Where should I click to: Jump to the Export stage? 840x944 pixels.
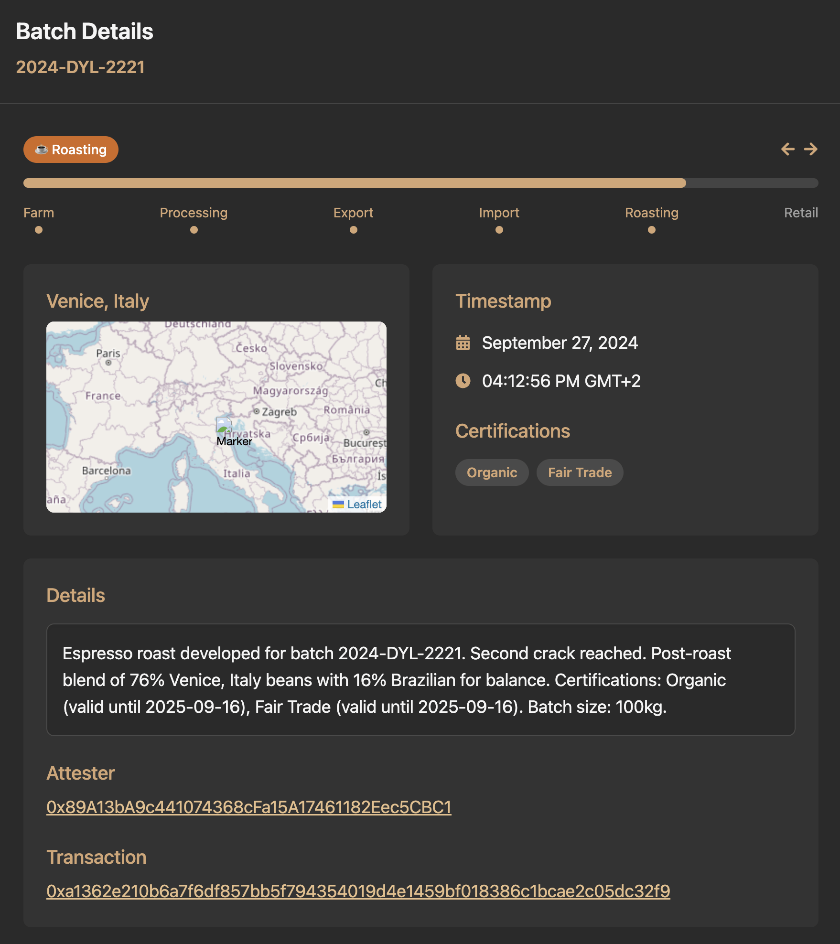(353, 230)
